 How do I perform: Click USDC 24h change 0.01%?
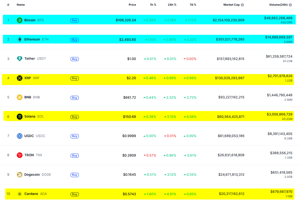(170, 136)
